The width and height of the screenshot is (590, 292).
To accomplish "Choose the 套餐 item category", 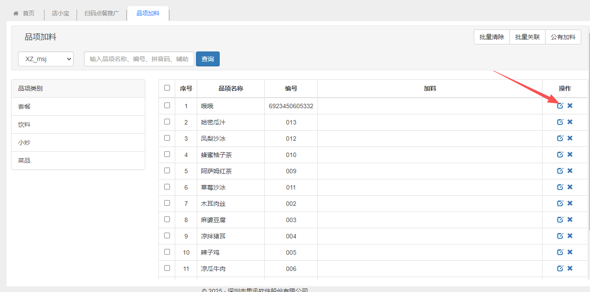I will 24,106.
